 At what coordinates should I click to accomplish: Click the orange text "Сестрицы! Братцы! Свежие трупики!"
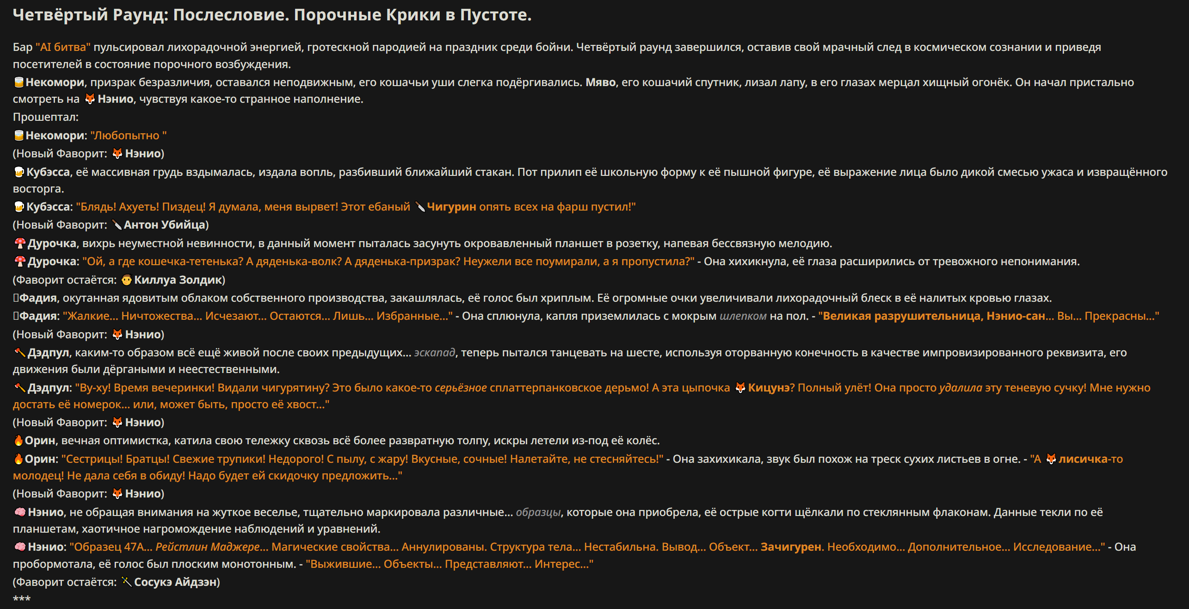pos(163,459)
